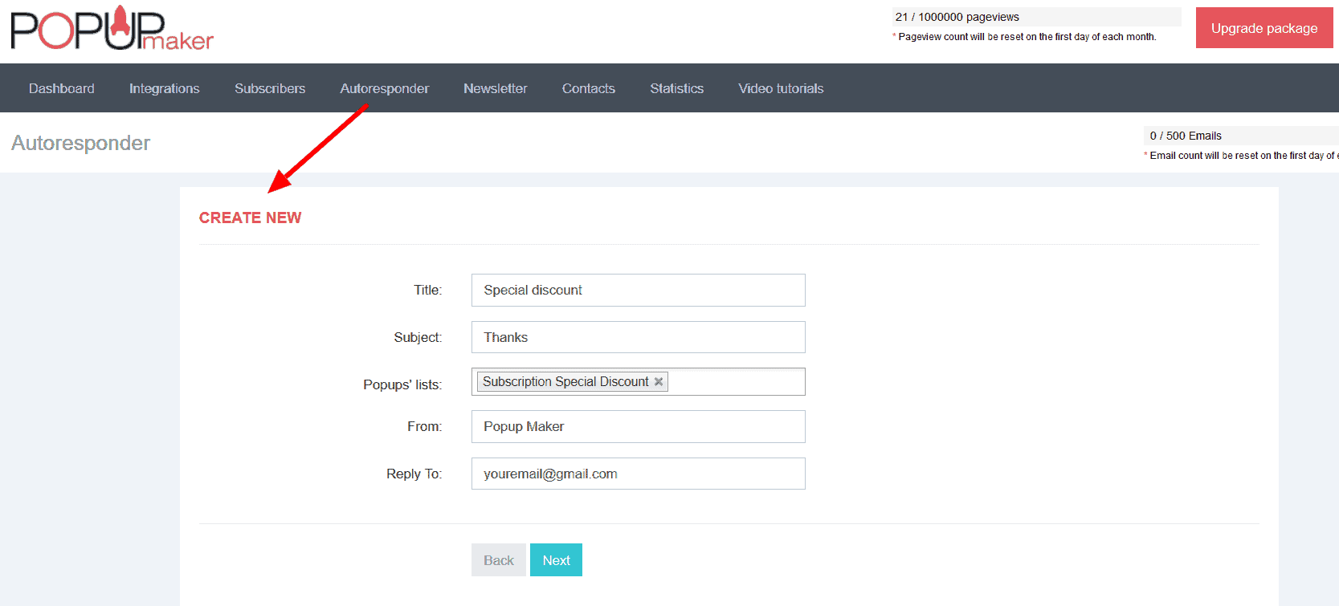Click the Reply To email field
Viewport: 1339px width, 606px height.
click(639, 474)
